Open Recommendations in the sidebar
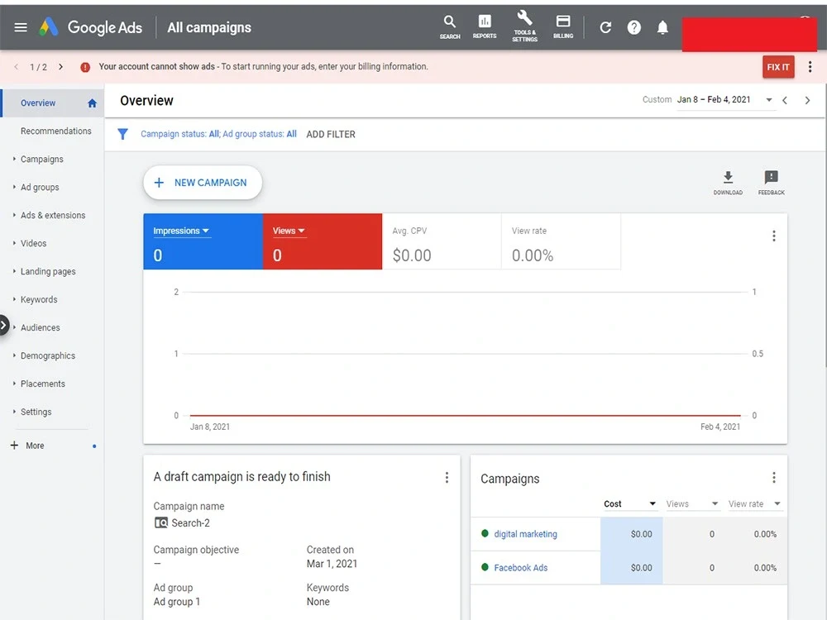This screenshot has width=827, height=620. (56, 131)
